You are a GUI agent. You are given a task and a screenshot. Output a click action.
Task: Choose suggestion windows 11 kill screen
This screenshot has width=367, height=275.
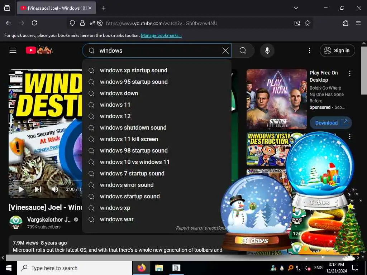157,139
